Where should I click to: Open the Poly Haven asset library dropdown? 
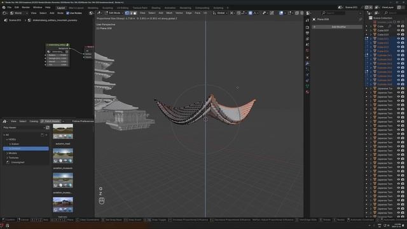(x=24, y=127)
